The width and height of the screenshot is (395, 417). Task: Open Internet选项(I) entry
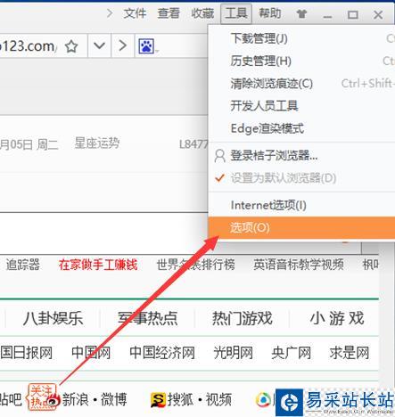pos(301,205)
